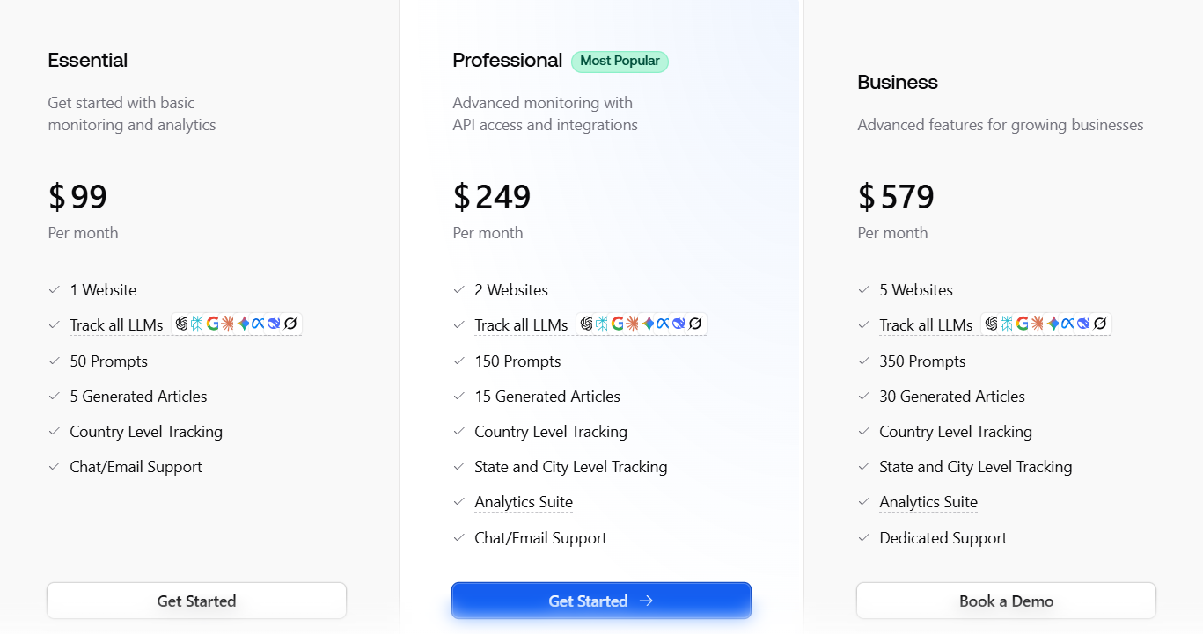
Task: Select the DeepSeek icon in Professional's LLM list
Action: click(x=679, y=324)
